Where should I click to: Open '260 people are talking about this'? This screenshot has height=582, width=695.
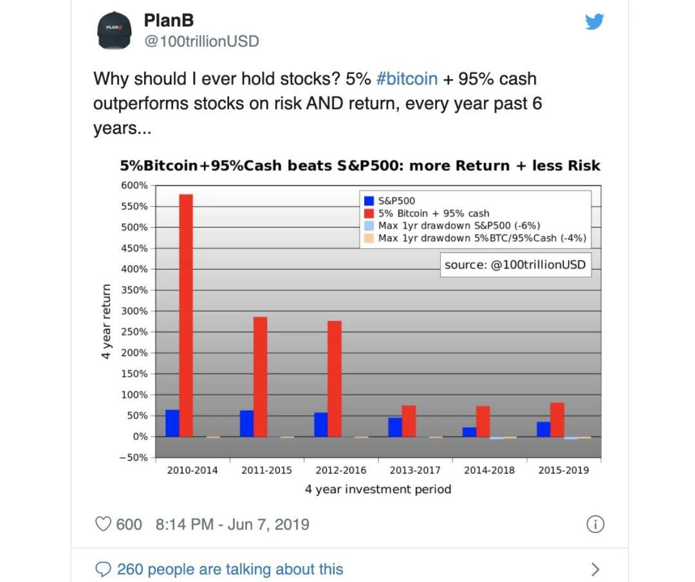[230, 569]
